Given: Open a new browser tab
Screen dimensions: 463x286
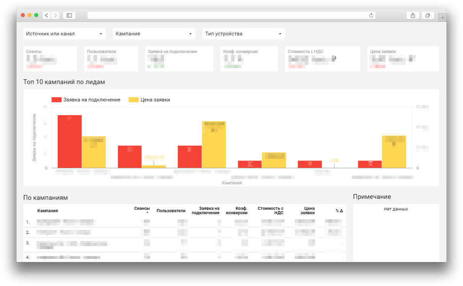Looking at the screenshot, I should coord(442,17).
